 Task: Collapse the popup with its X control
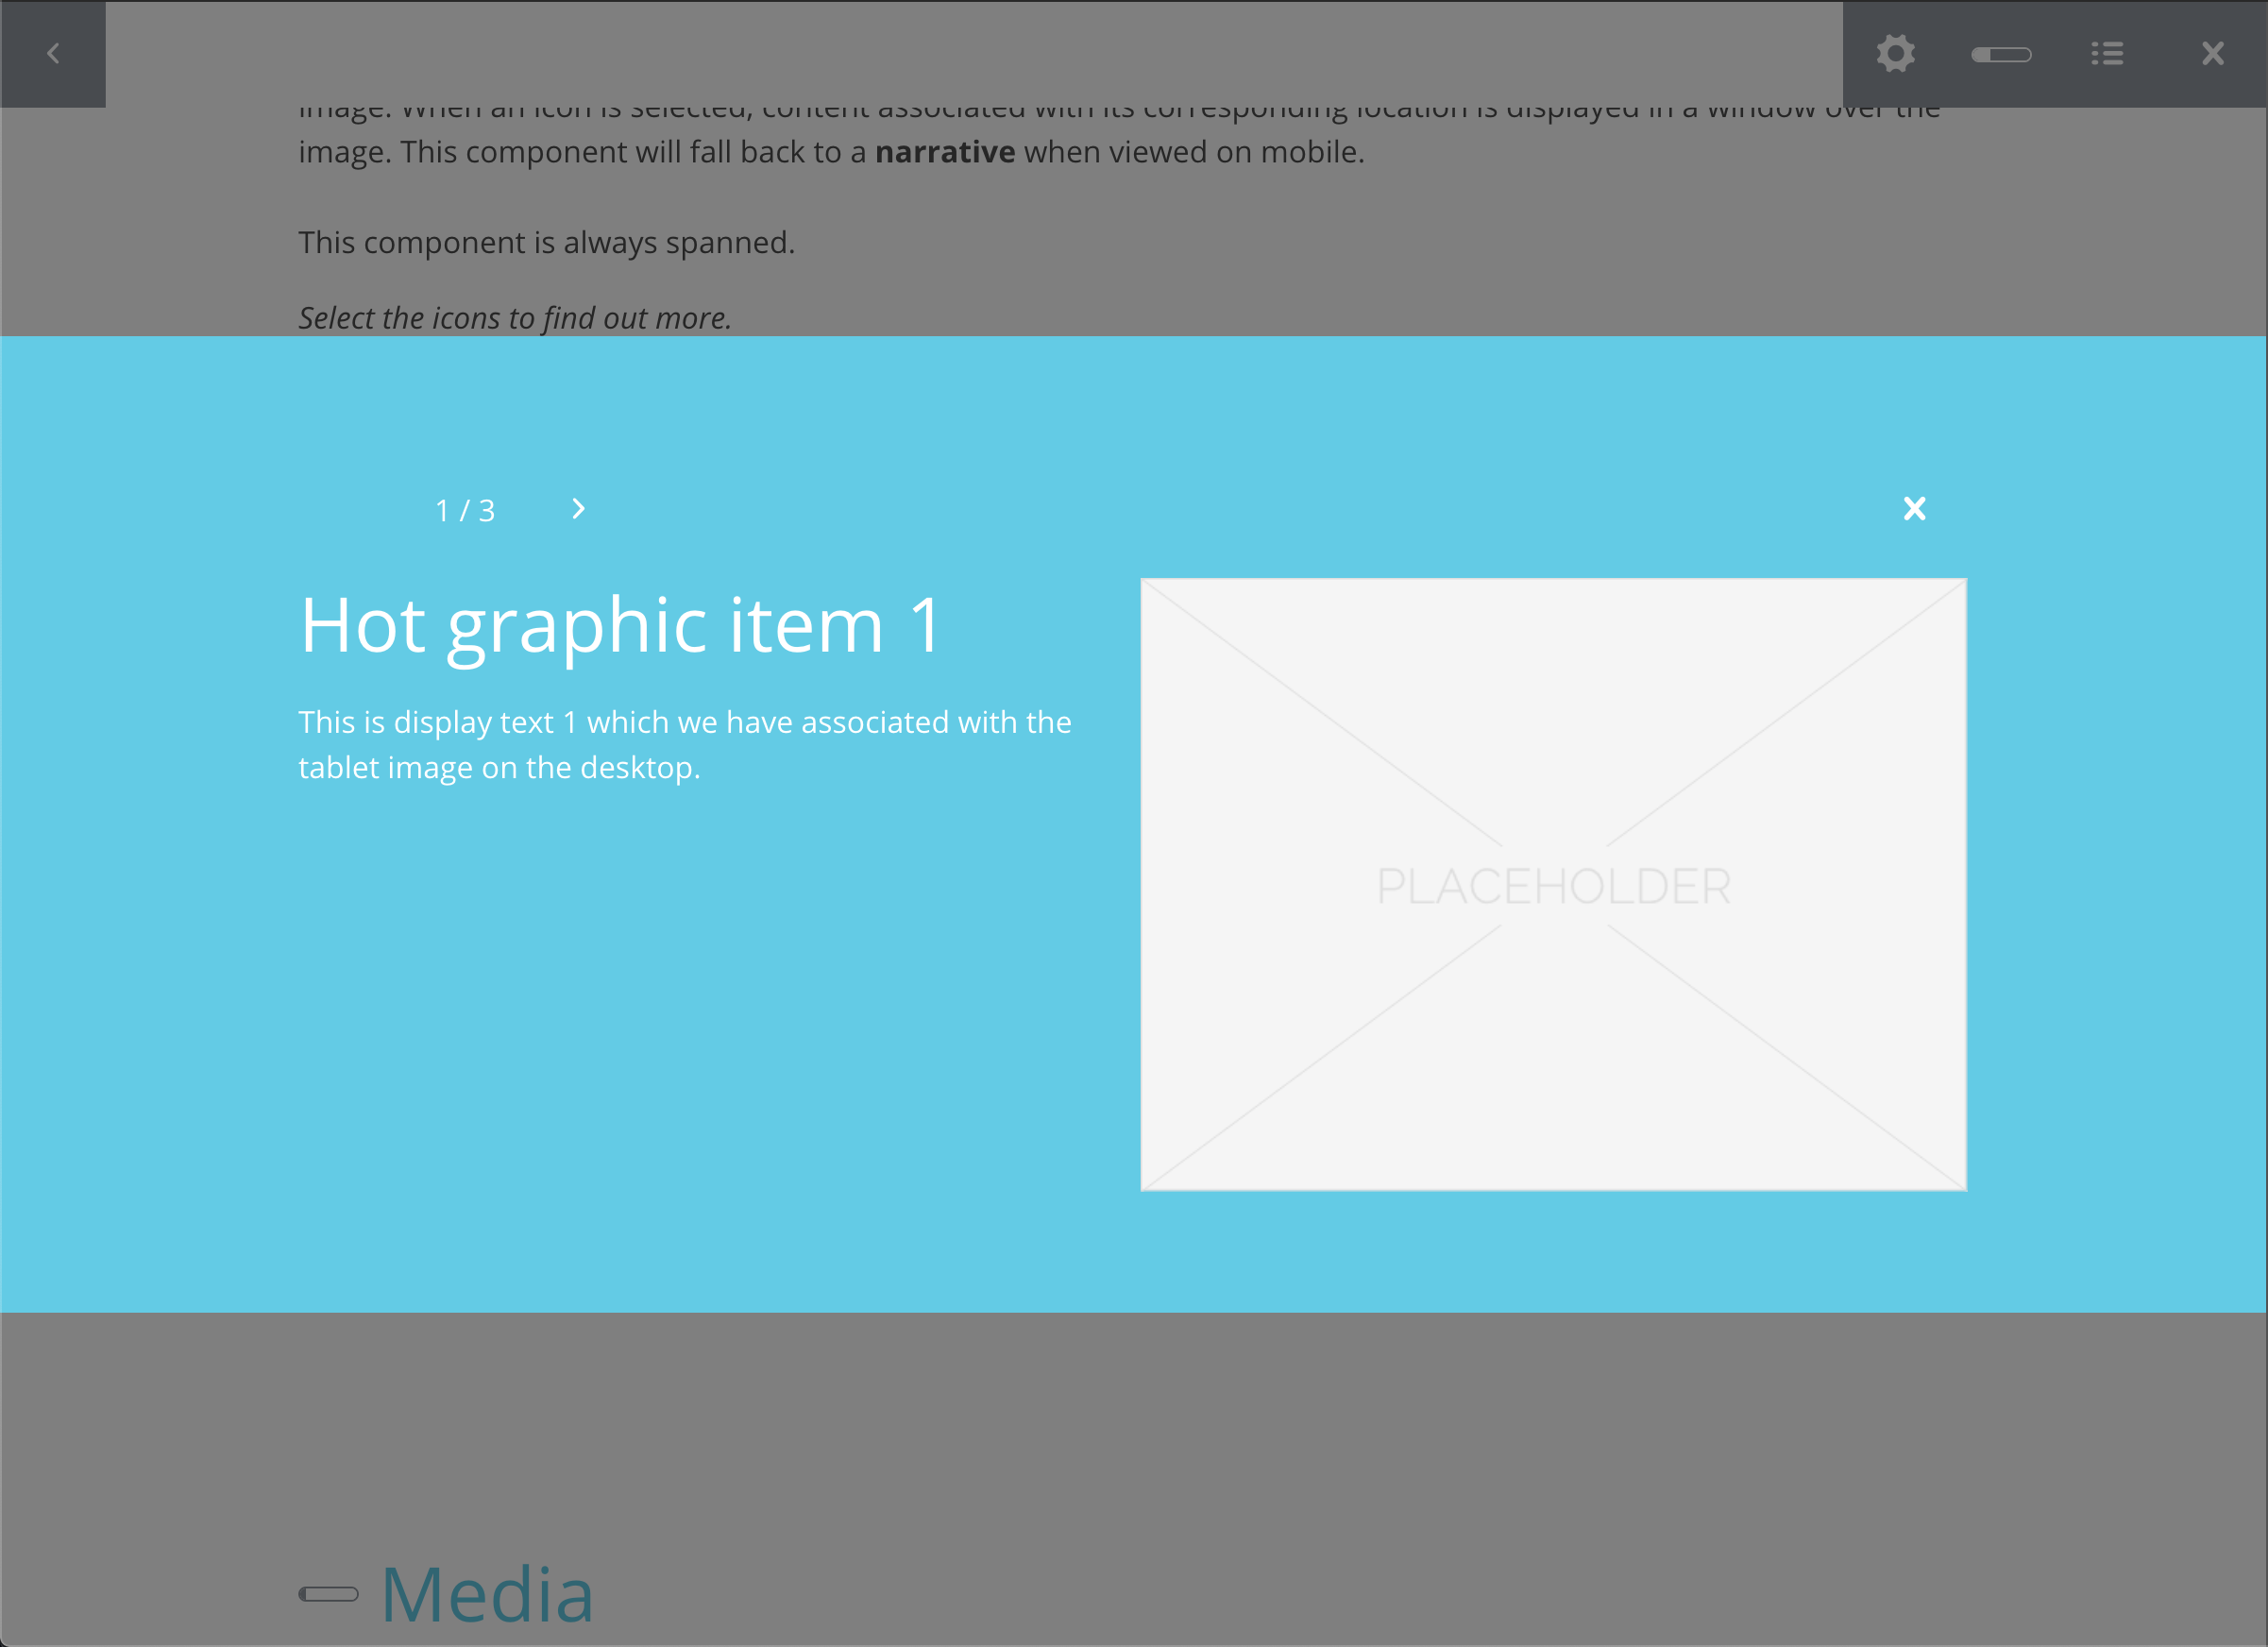[1914, 509]
